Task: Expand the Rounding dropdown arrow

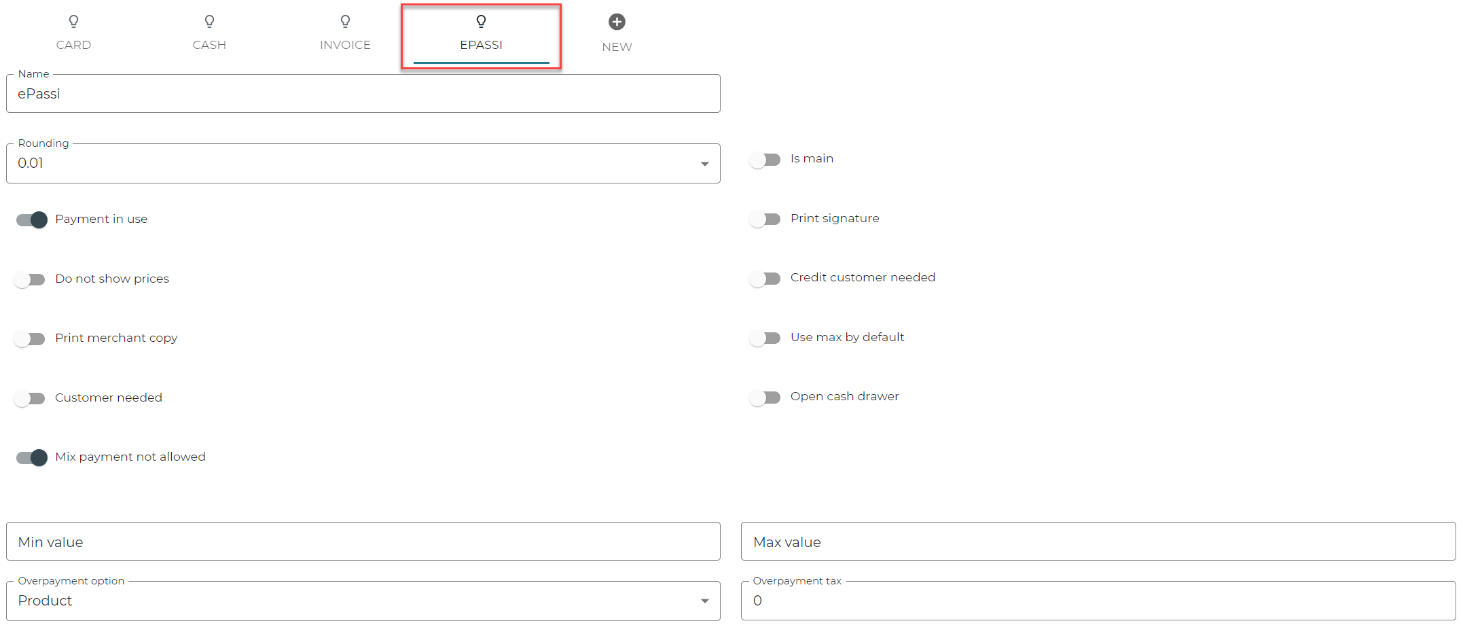Action: click(x=704, y=164)
